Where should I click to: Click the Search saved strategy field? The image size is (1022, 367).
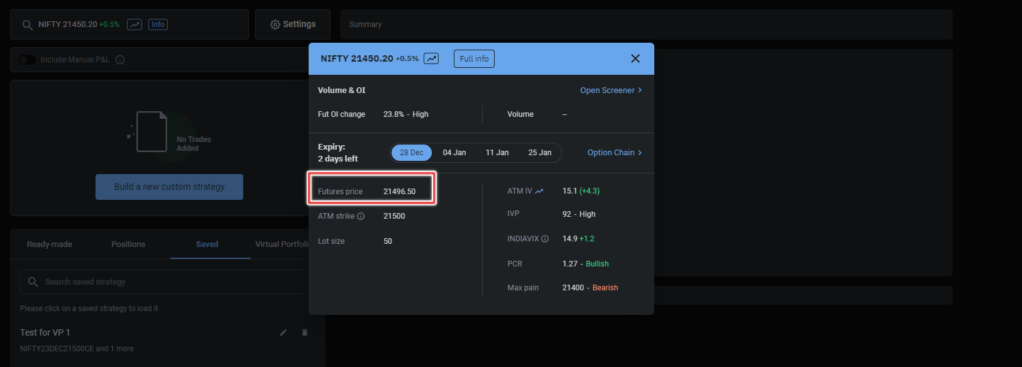[165, 282]
